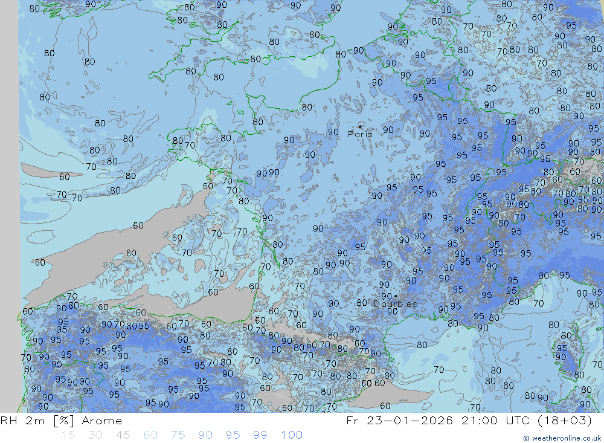The width and height of the screenshot is (604, 443).
Task: Click the 'RH 2m [%] Arome' title
Action: [x=61, y=420]
